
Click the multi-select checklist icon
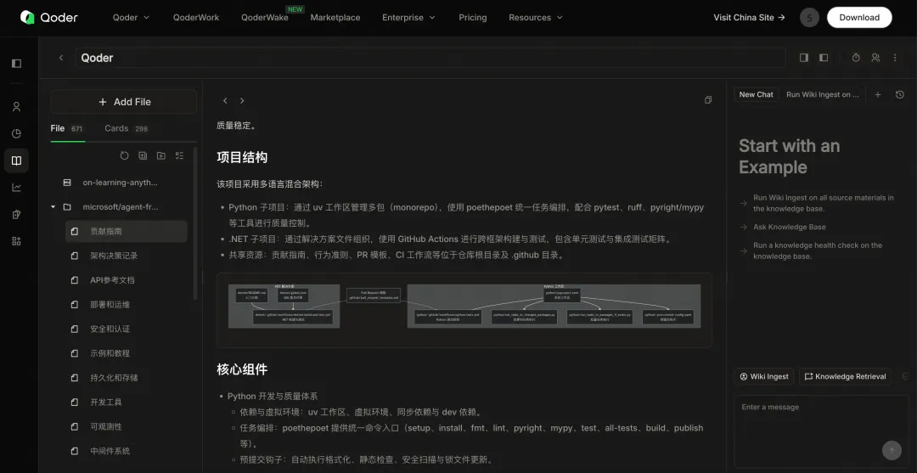[179, 155]
